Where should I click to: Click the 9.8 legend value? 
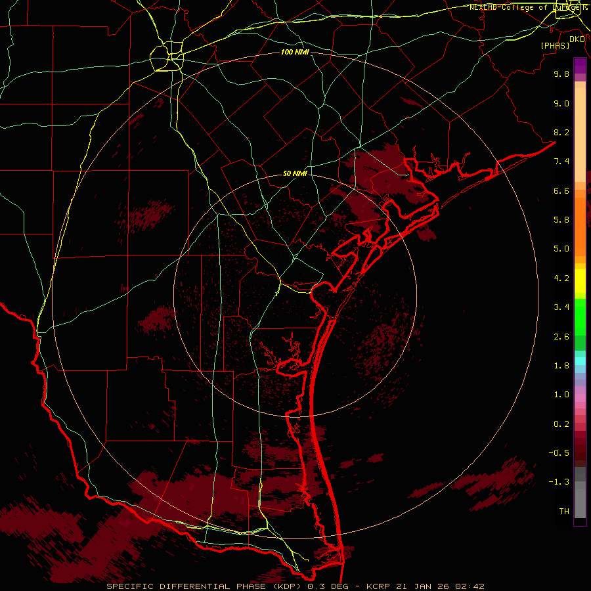pos(561,74)
